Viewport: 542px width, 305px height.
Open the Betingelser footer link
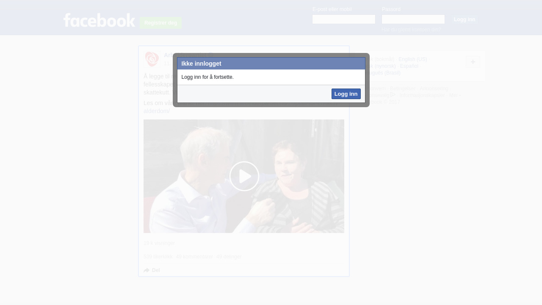click(x=403, y=89)
